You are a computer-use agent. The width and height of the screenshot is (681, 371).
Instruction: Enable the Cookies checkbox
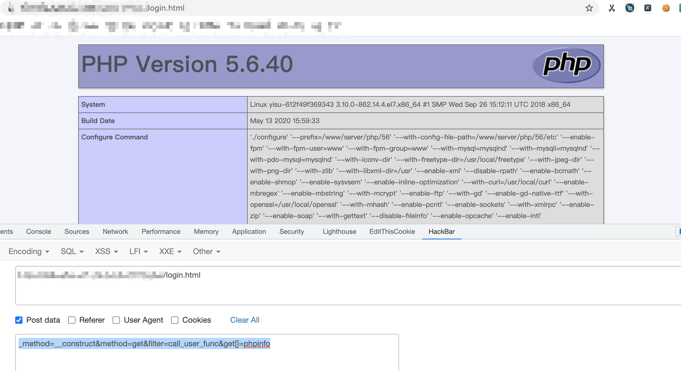tap(175, 320)
